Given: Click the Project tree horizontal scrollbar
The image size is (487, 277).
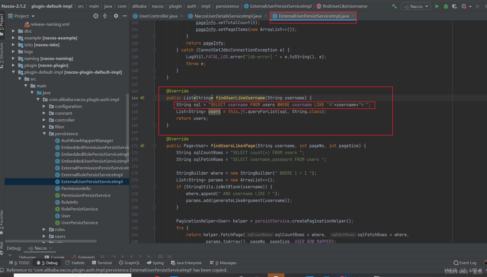Looking at the screenshot, I should tap(51, 241).
